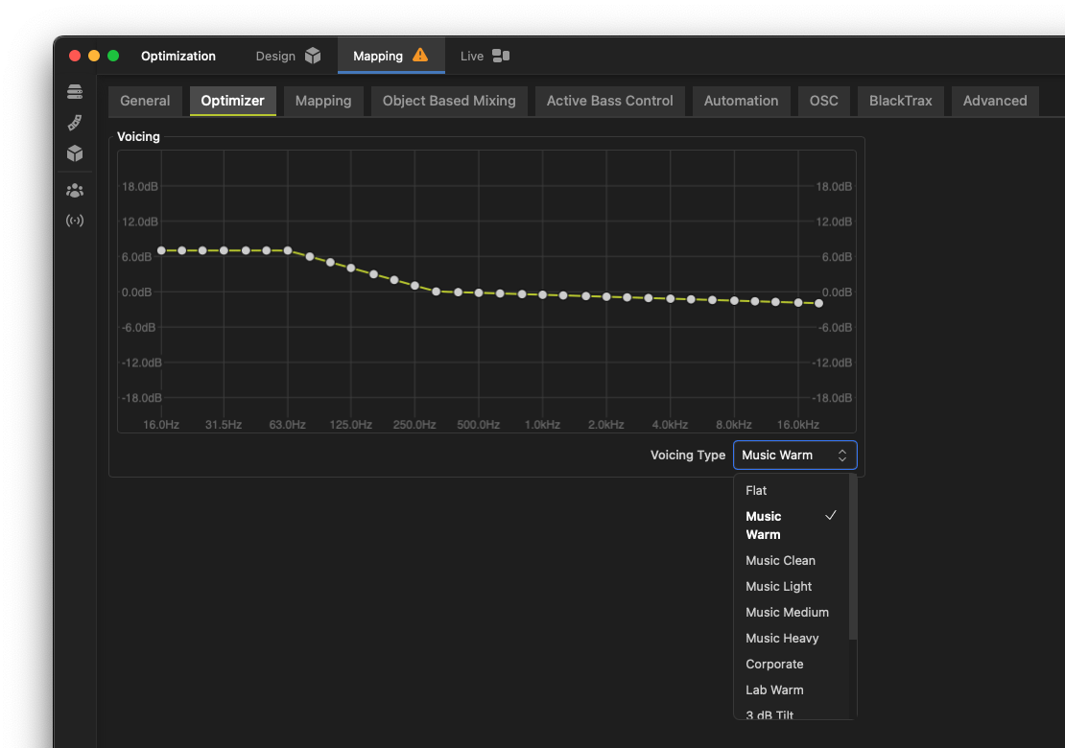Screen dimensions: 1065x748
Task: Click the curved speaker array sidebar icon
Action: 75,122
